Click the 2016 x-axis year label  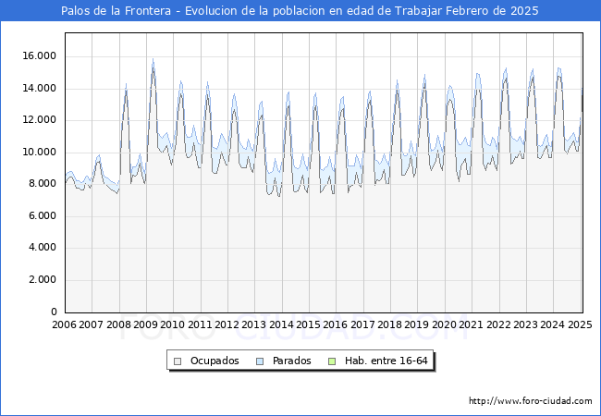(336, 324)
